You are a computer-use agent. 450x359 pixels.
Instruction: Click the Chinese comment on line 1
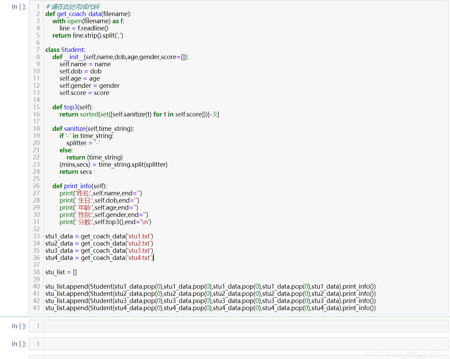pyautogui.click(x=73, y=6)
